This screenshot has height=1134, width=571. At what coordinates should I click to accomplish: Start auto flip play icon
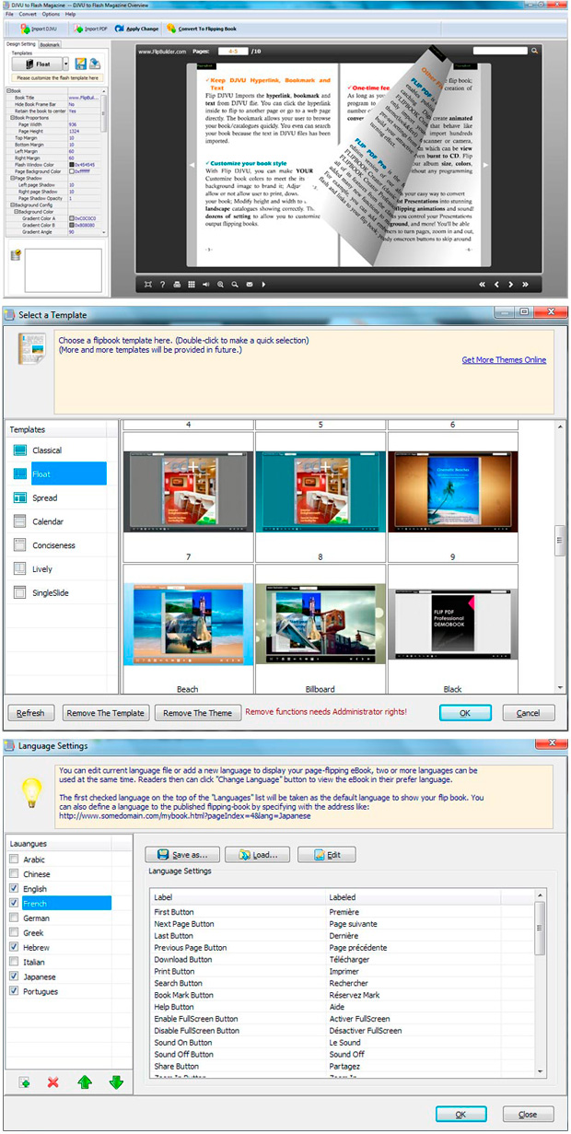point(265,285)
